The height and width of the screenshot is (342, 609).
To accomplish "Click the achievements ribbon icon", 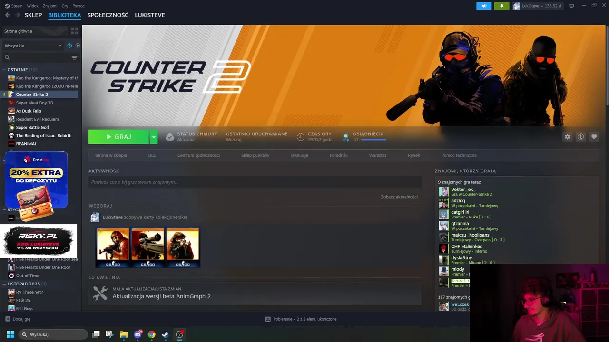I will click(346, 137).
